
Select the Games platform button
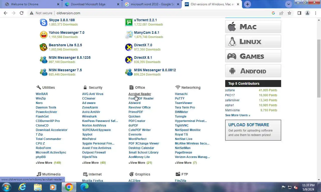click(x=253, y=56)
